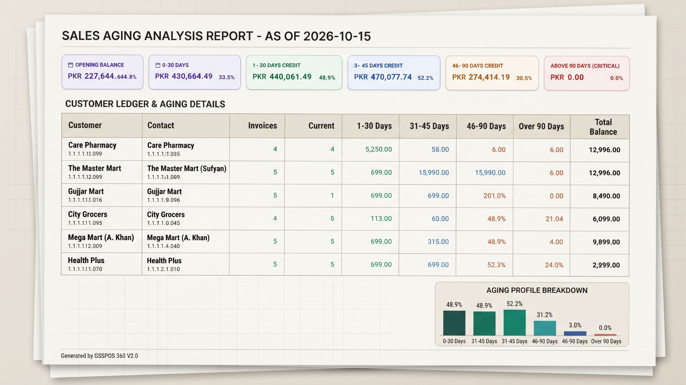Click the 21.04 over-90-days value
686x385 pixels.
[x=554, y=219]
